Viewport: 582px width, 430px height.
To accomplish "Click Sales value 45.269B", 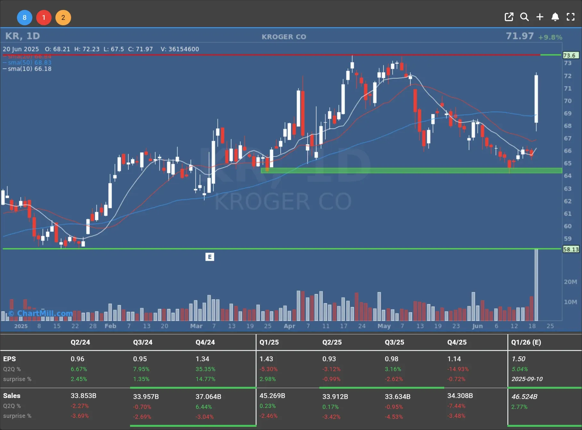I will 272,396.
